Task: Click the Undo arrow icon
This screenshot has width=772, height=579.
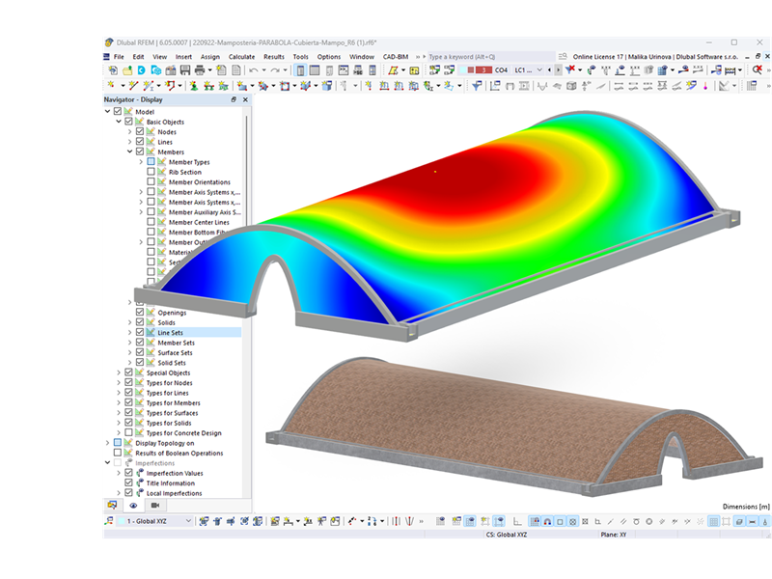Action: [x=254, y=70]
